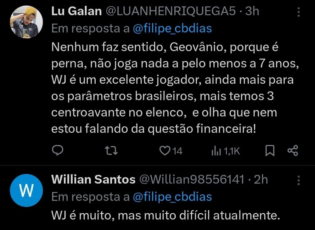Screen dimensions: 315x230
Task: Bookmark Lu Galan's tweet
Action: click(x=270, y=151)
